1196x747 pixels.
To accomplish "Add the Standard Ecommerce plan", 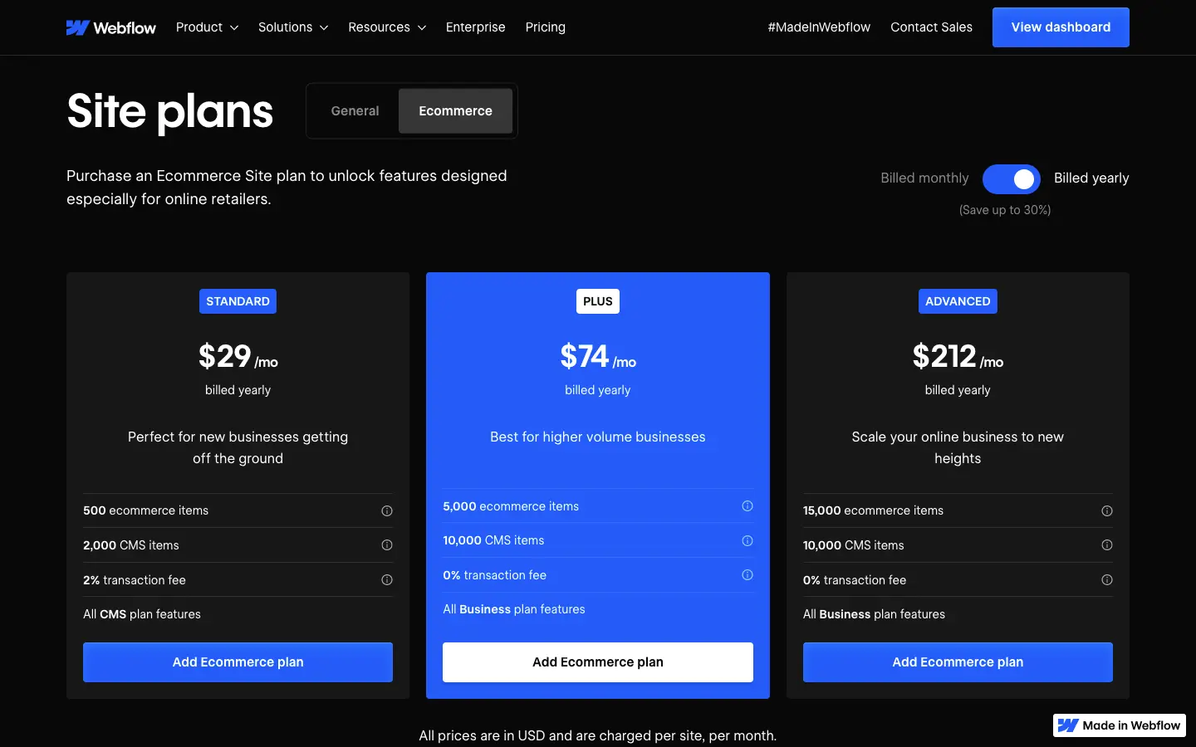I will (238, 662).
